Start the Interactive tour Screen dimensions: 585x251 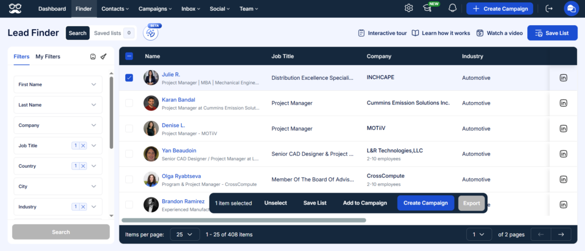[382, 33]
